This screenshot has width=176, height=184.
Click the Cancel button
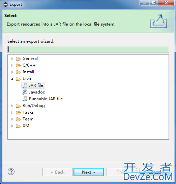click(x=154, y=172)
